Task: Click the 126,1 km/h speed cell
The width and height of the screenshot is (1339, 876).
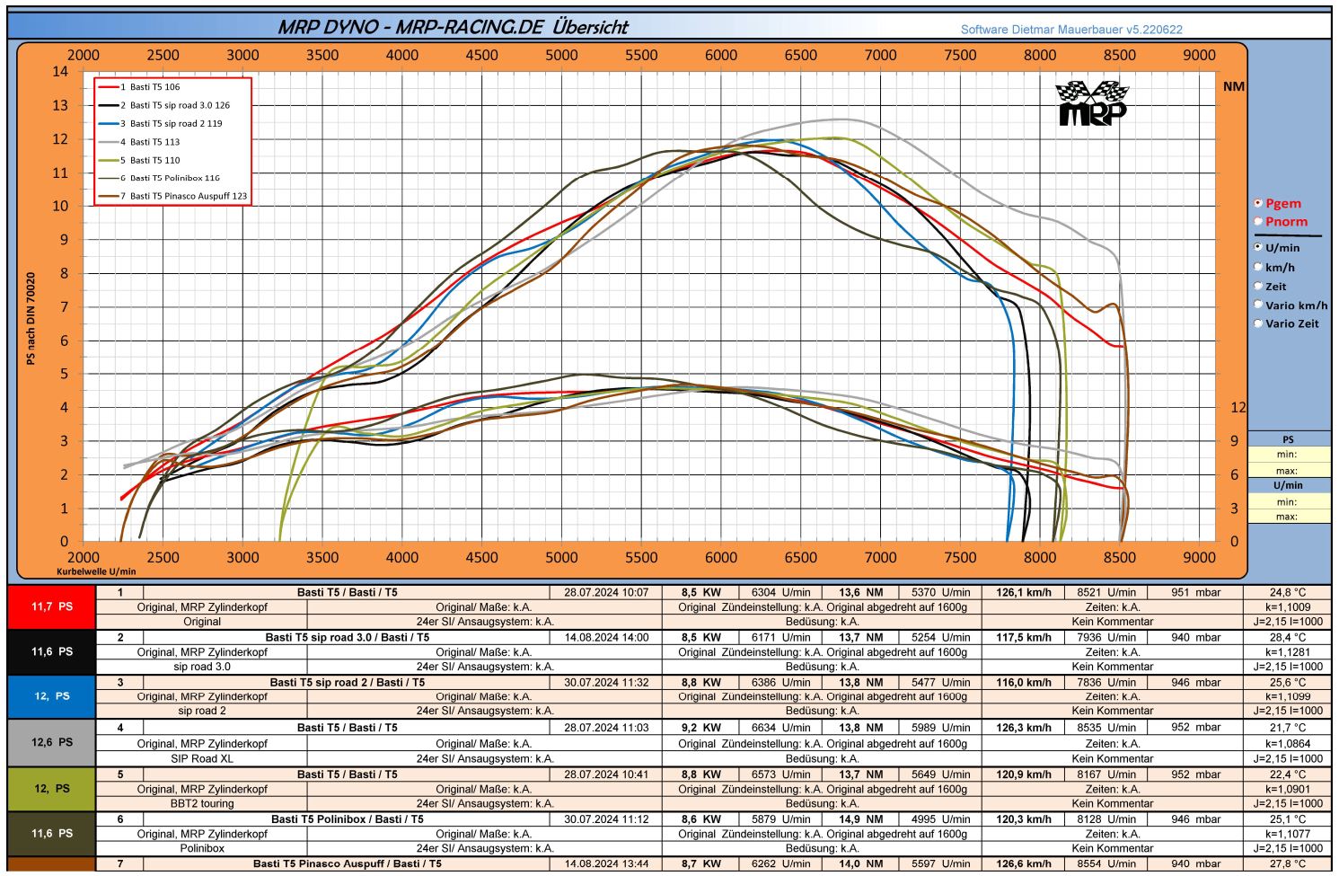Action: pyautogui.click(x=1024, y=593)
